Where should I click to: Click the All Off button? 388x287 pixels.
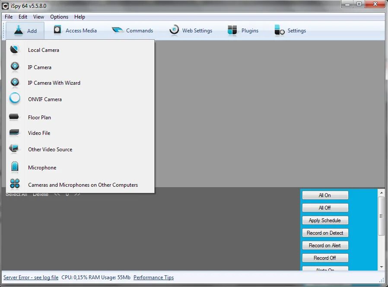click(x=325, y=208)
